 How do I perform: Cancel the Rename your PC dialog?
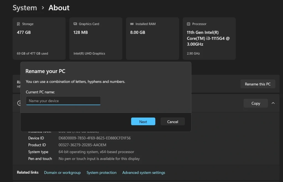tap(172, 122)
